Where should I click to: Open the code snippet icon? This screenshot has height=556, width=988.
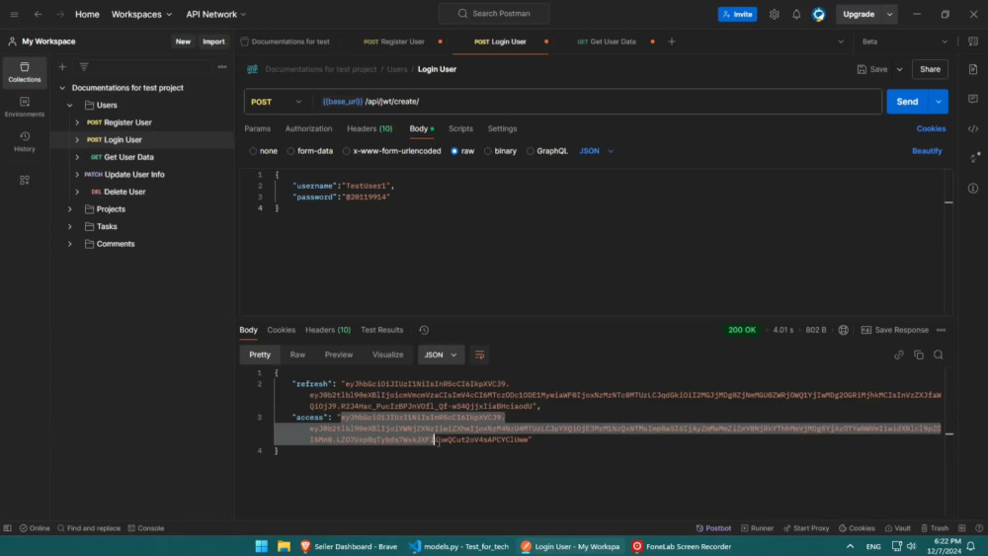[x=973, y=128]
